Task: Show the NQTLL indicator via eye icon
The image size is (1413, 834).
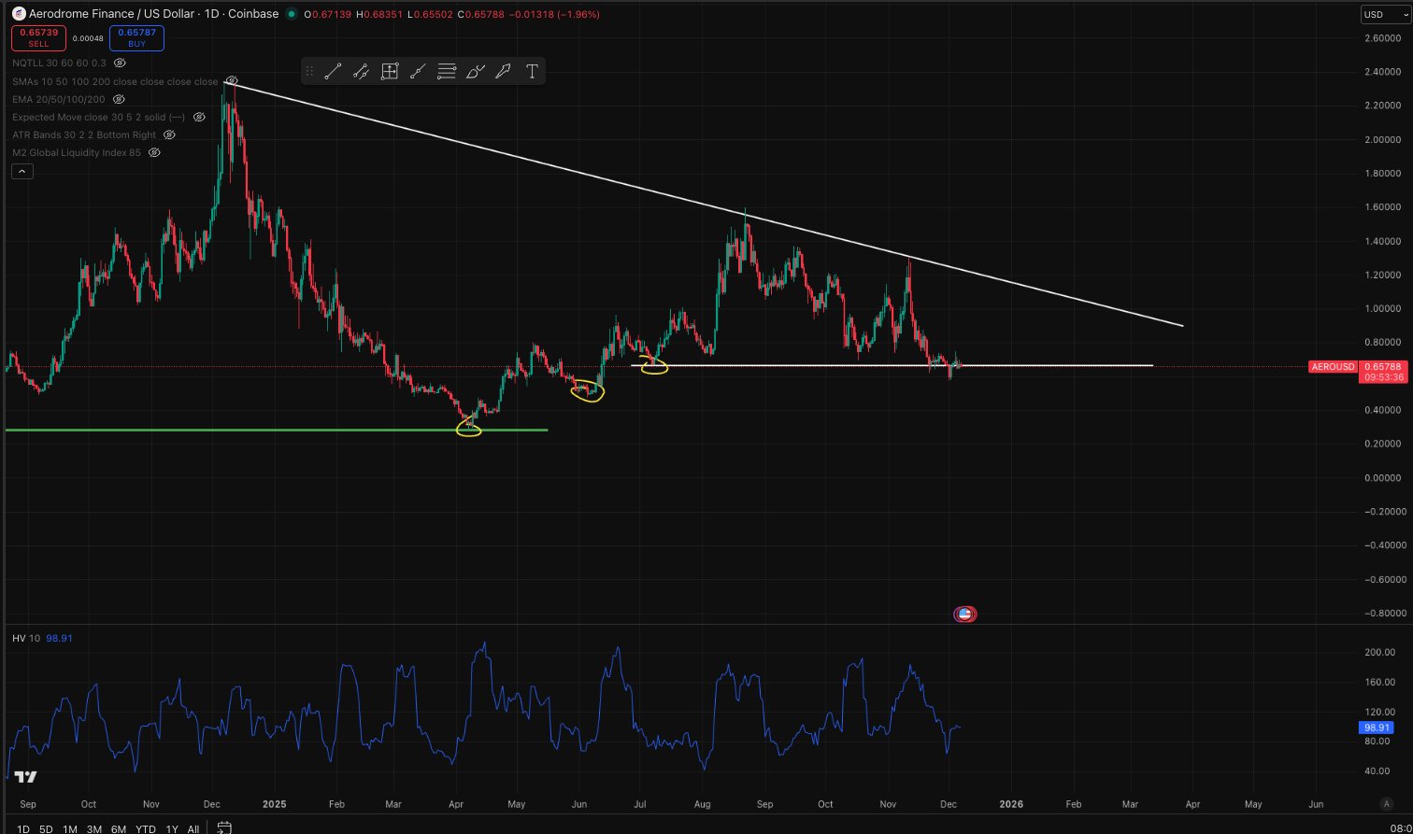Action: (119, 63)
